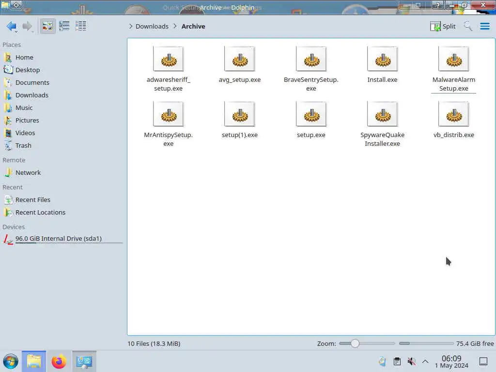Select Install.exe file icon
The image size is (496, 372).
[383, 59]
